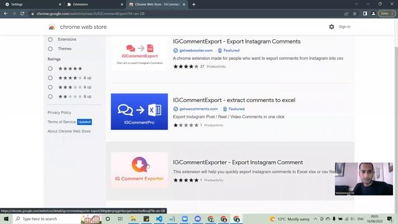The width and height of the screenshot is (398, 224).
Task: Close the Extensions tab
Action: pyautogui.click(x=122, y=4)
